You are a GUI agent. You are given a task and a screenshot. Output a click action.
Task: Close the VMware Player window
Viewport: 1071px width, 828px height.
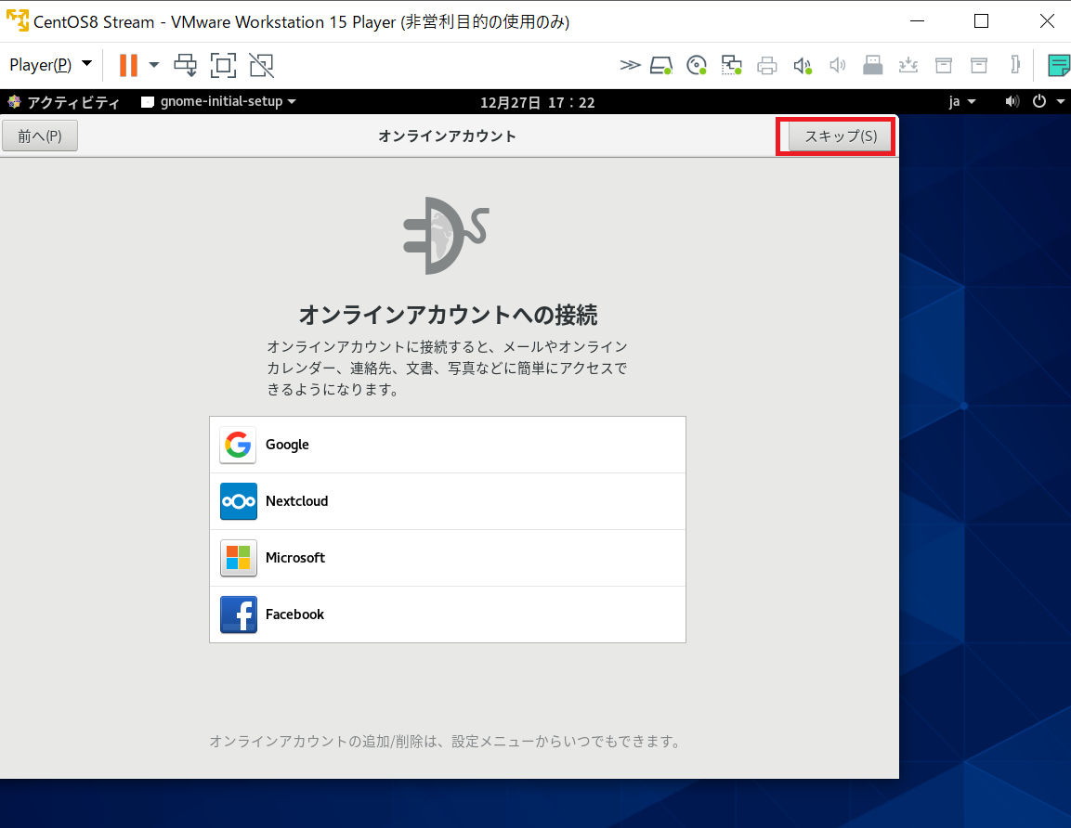click(1047, 21)
